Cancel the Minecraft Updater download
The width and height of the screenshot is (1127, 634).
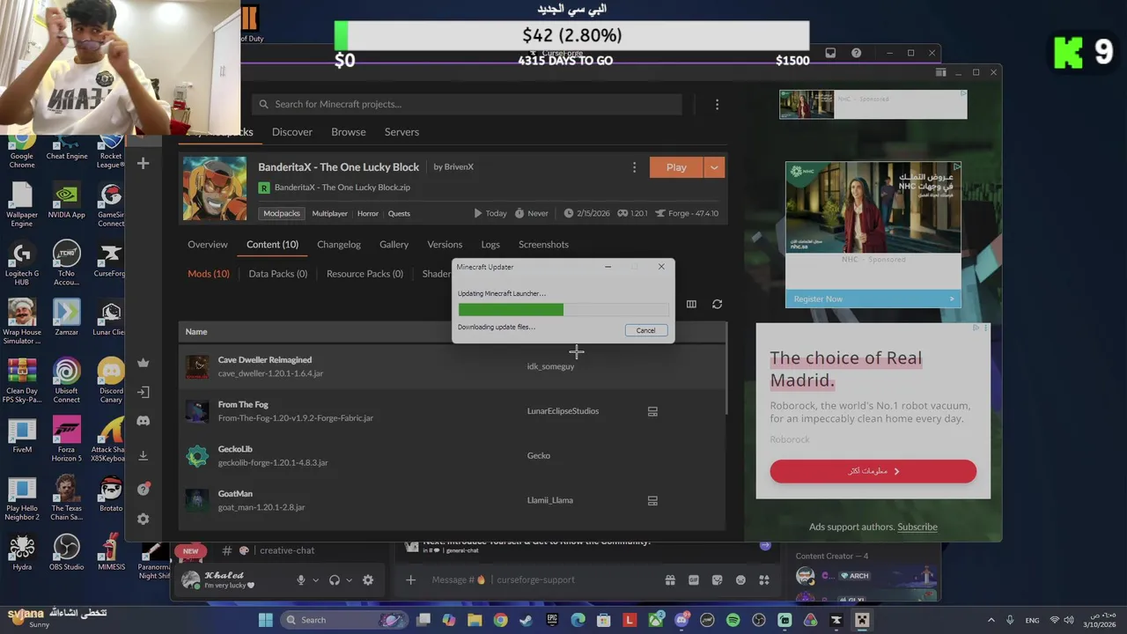645,330
